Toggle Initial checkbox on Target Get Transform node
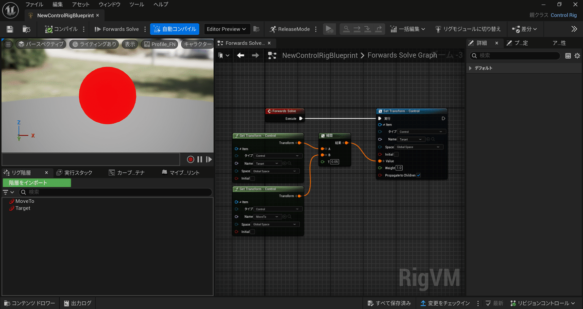The height and width of the screenshot is (309, 583). click(252, 179)
